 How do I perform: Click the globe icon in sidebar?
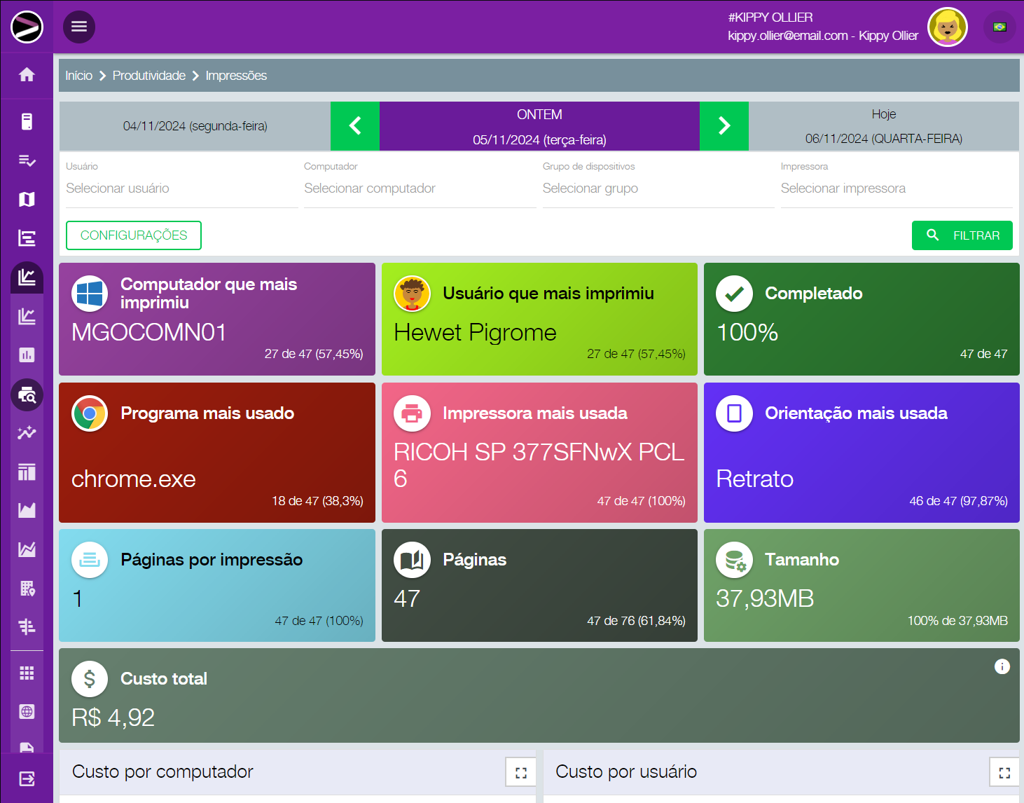[x=27, y=712]
